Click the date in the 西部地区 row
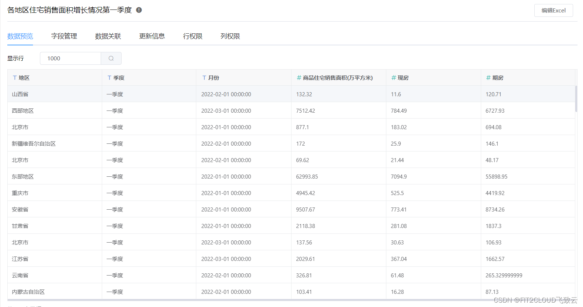The height and width of the screenshot is (307, 583). pyautogui.click(x=226, y=111)
